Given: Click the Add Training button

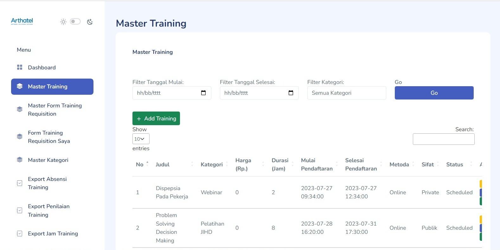Looking at the screenshot, I should click(156, 119).
